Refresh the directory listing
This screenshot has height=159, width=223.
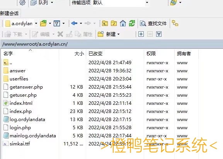tap(132, 23)
